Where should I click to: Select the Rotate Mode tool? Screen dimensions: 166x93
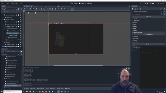click(x=31, y=9)
